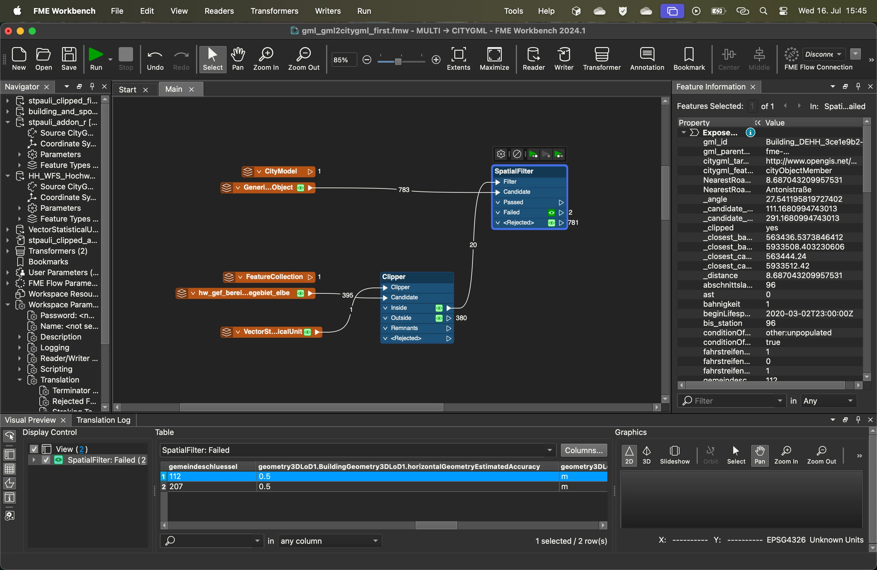
Task: Run the workspace with green Run button
Action: [96, 59]
